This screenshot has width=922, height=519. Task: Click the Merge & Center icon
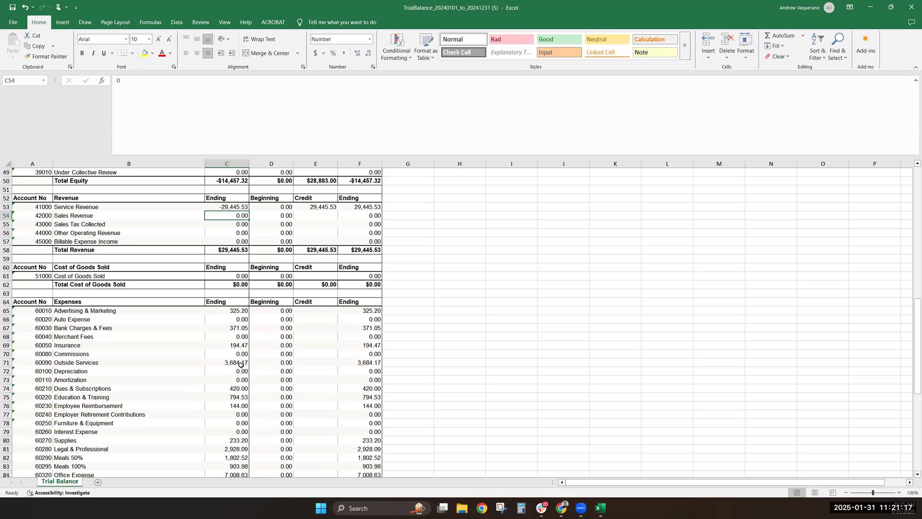246,53
